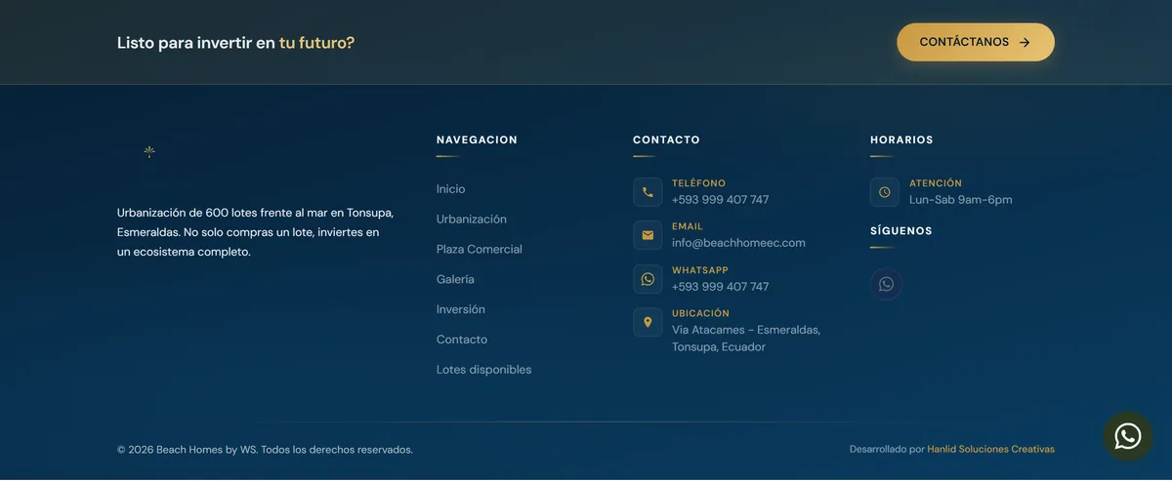Open Plaza Comercial footer link

tap(480, 250)
